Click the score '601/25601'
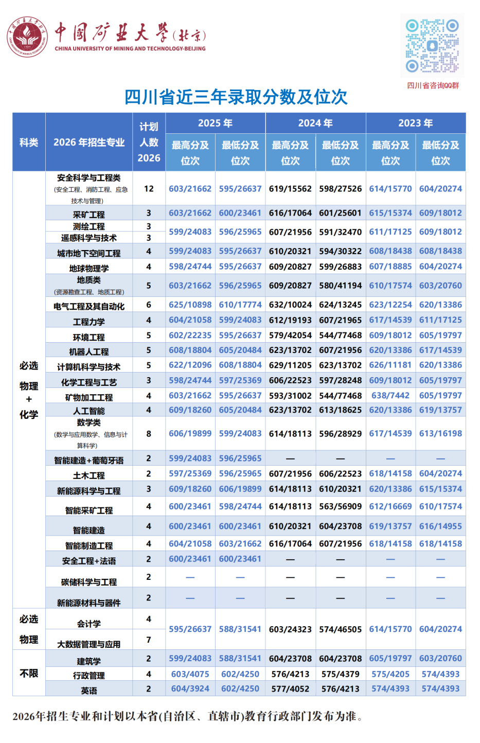 point(341,213)
